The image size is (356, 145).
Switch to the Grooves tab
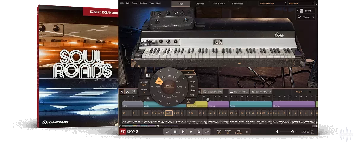coord(200,4)
